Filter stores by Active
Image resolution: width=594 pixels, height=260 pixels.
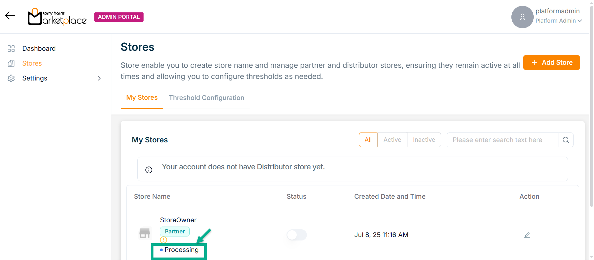coord(392,140)
